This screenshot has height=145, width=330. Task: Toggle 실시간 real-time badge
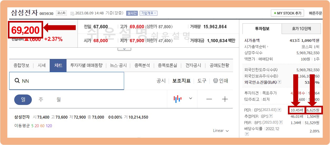tap(132, 13)
